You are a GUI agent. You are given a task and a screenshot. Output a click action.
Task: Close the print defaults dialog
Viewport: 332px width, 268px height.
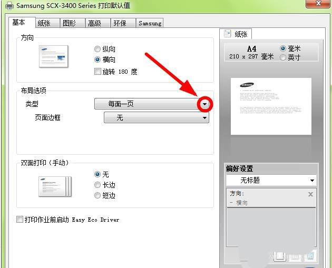[318, 4]
